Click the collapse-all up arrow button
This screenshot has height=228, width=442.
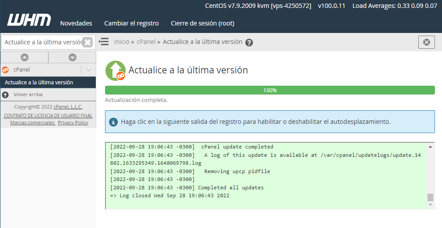[25, 58]
